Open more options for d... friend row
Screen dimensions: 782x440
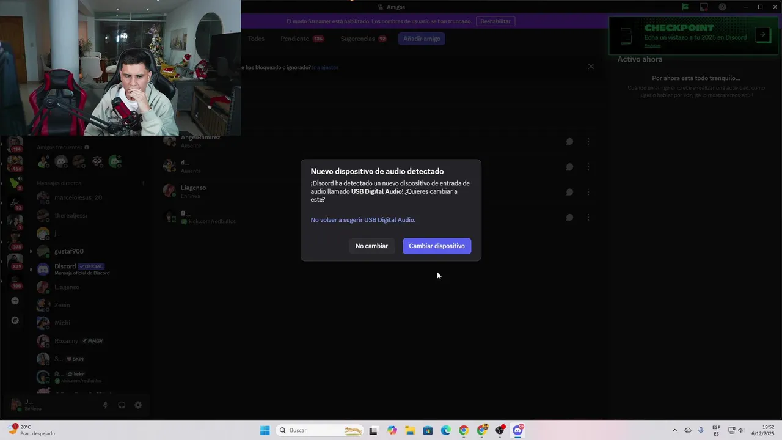588,167
